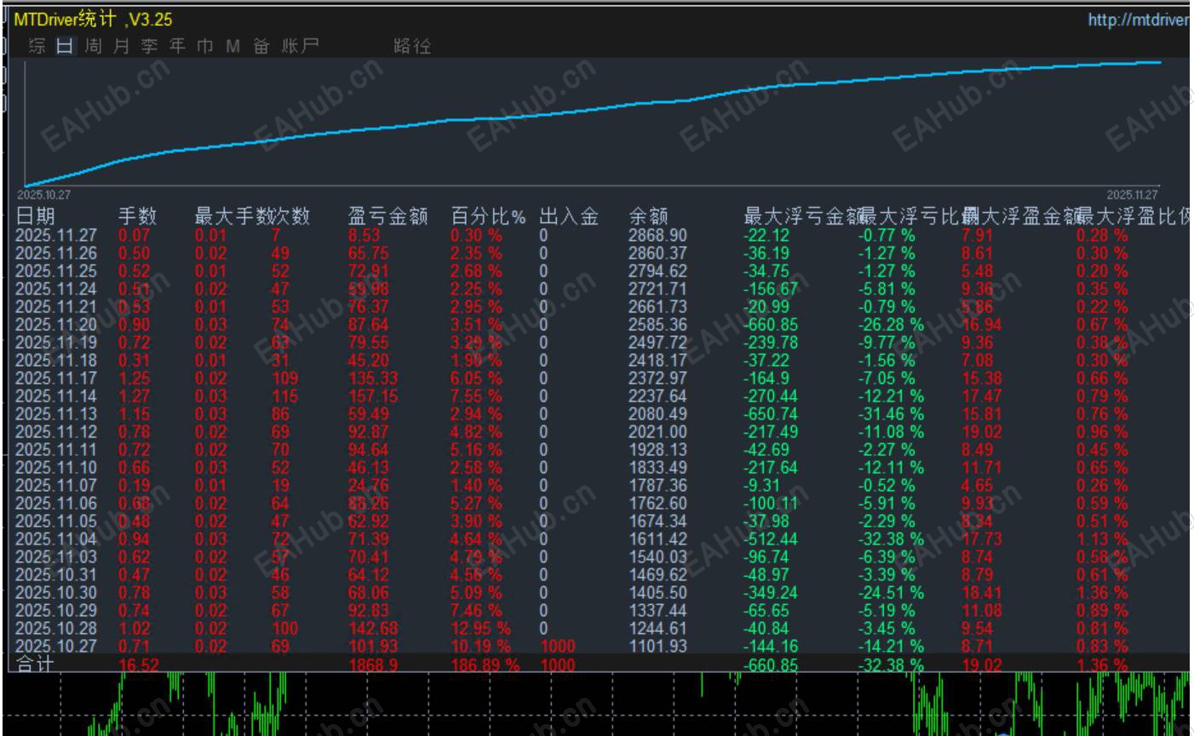Click floating loss ratio -24.51 %
Viewport: 1194px width, 736px height.
click(891, 593)
